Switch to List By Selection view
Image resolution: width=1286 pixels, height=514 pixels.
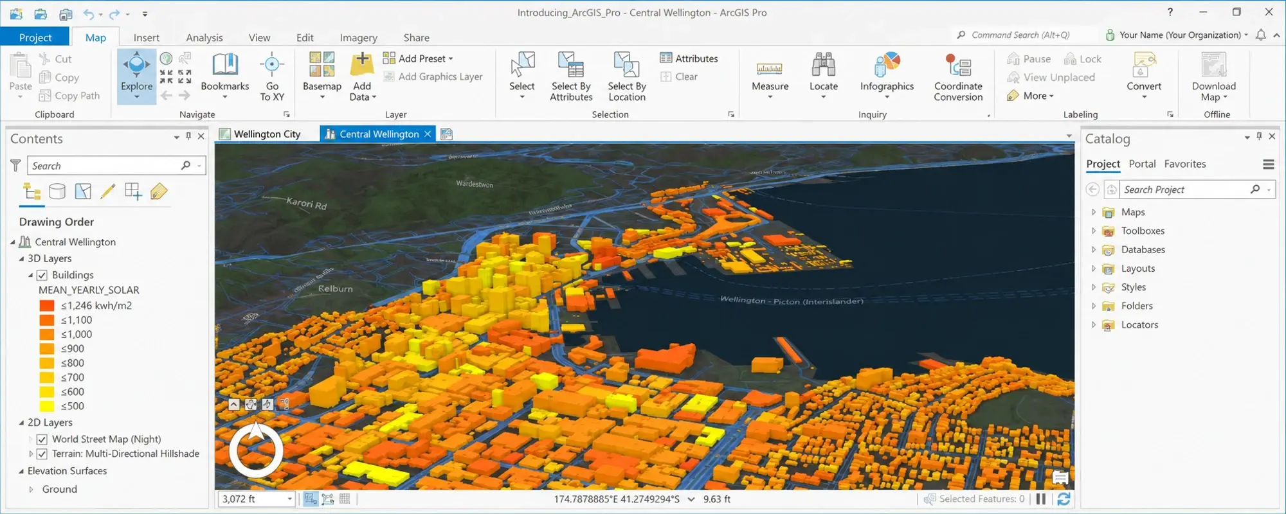(x=83, y=191)
